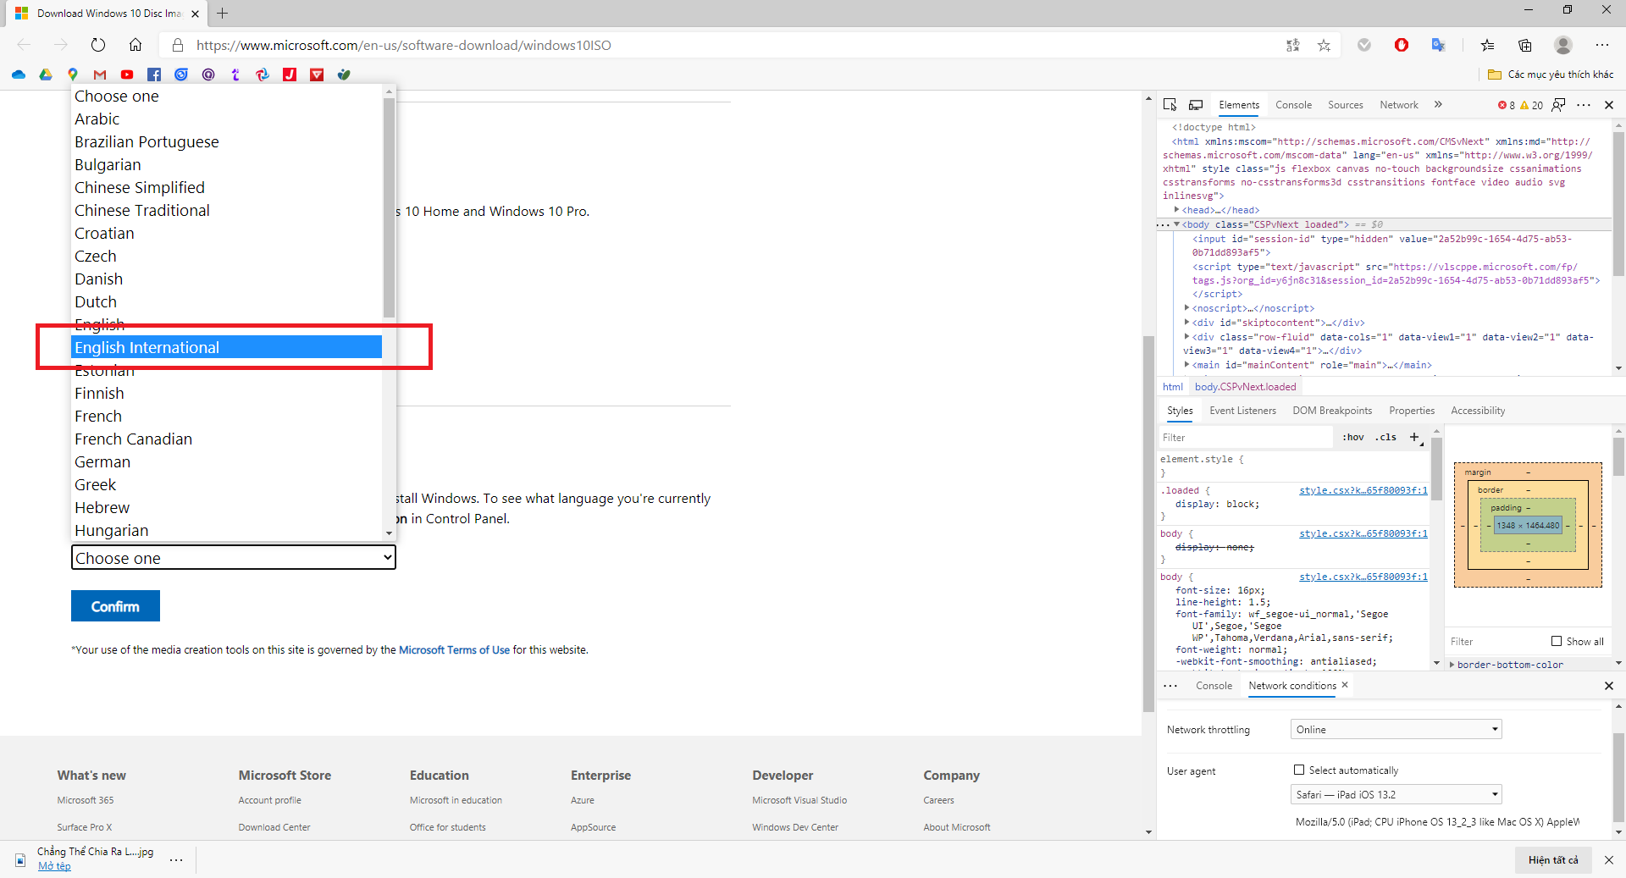Open the Gmail bookmark icon
This screenshot has width=1626, height=878.
click(x=100, y=75)
